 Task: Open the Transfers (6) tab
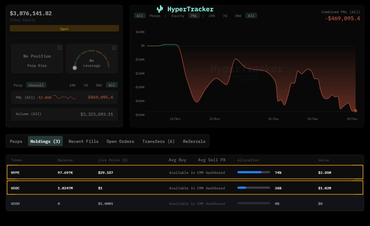pos(158,141)
